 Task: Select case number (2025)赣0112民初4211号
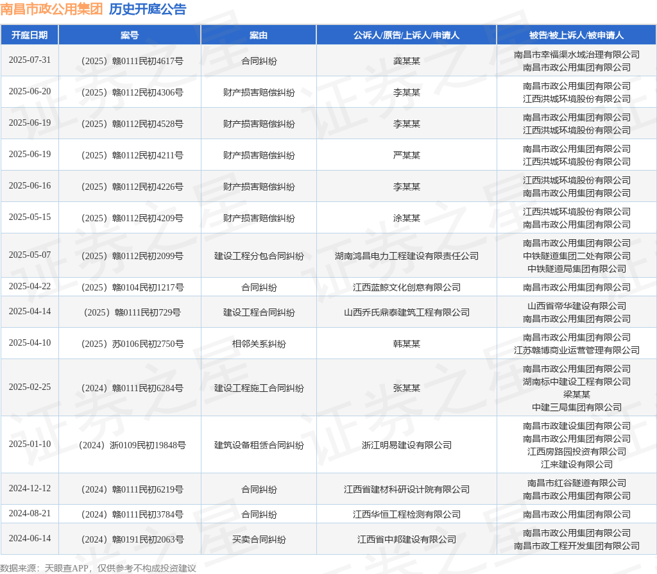(132, 155)
